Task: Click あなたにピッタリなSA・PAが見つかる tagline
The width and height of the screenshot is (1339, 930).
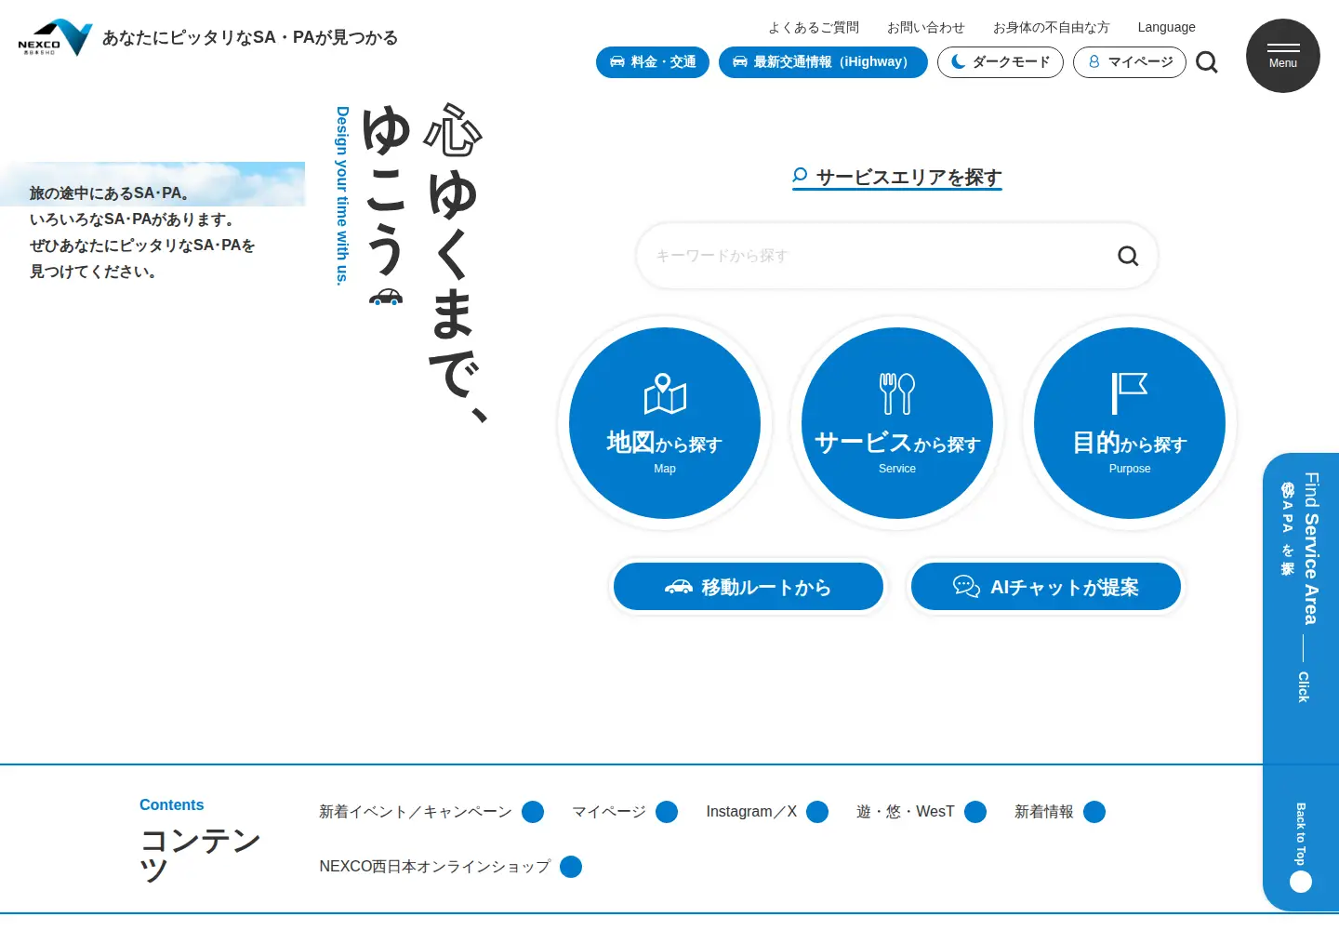Action: [x=250, y=37]
